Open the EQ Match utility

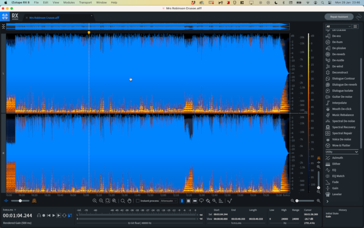coord(339,176)
